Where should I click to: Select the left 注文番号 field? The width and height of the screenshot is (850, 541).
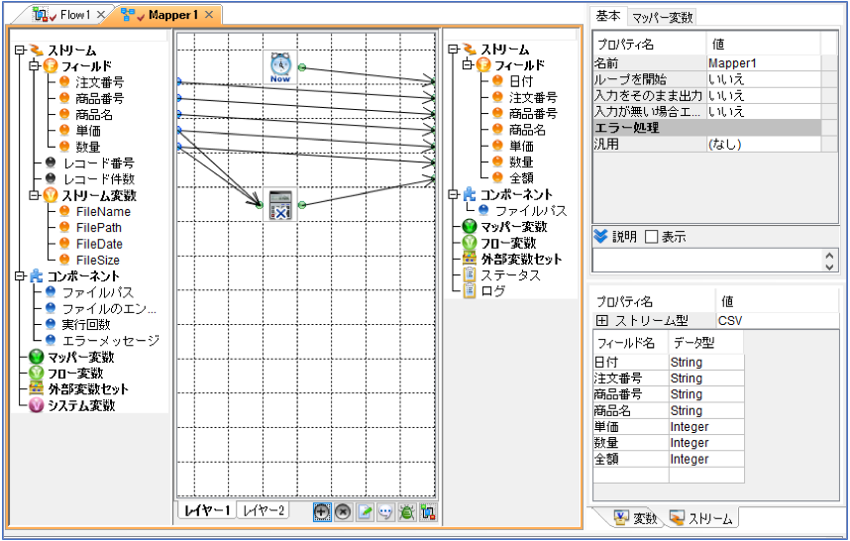click(x=99, y=82)
